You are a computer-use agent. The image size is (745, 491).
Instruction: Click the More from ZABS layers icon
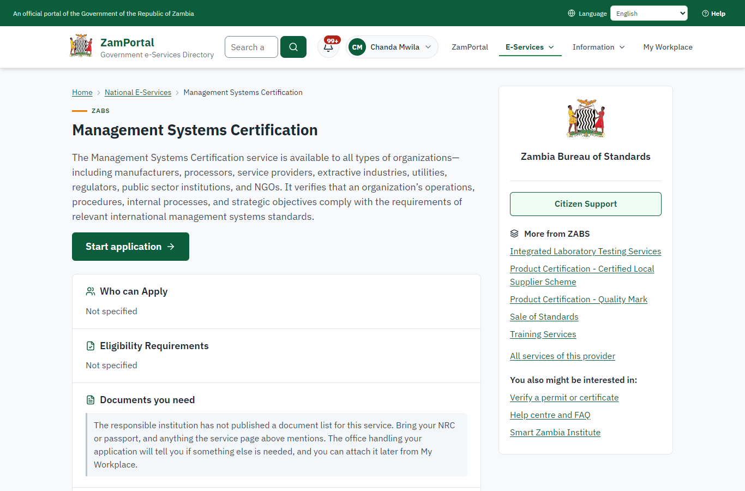click(514, 233)
